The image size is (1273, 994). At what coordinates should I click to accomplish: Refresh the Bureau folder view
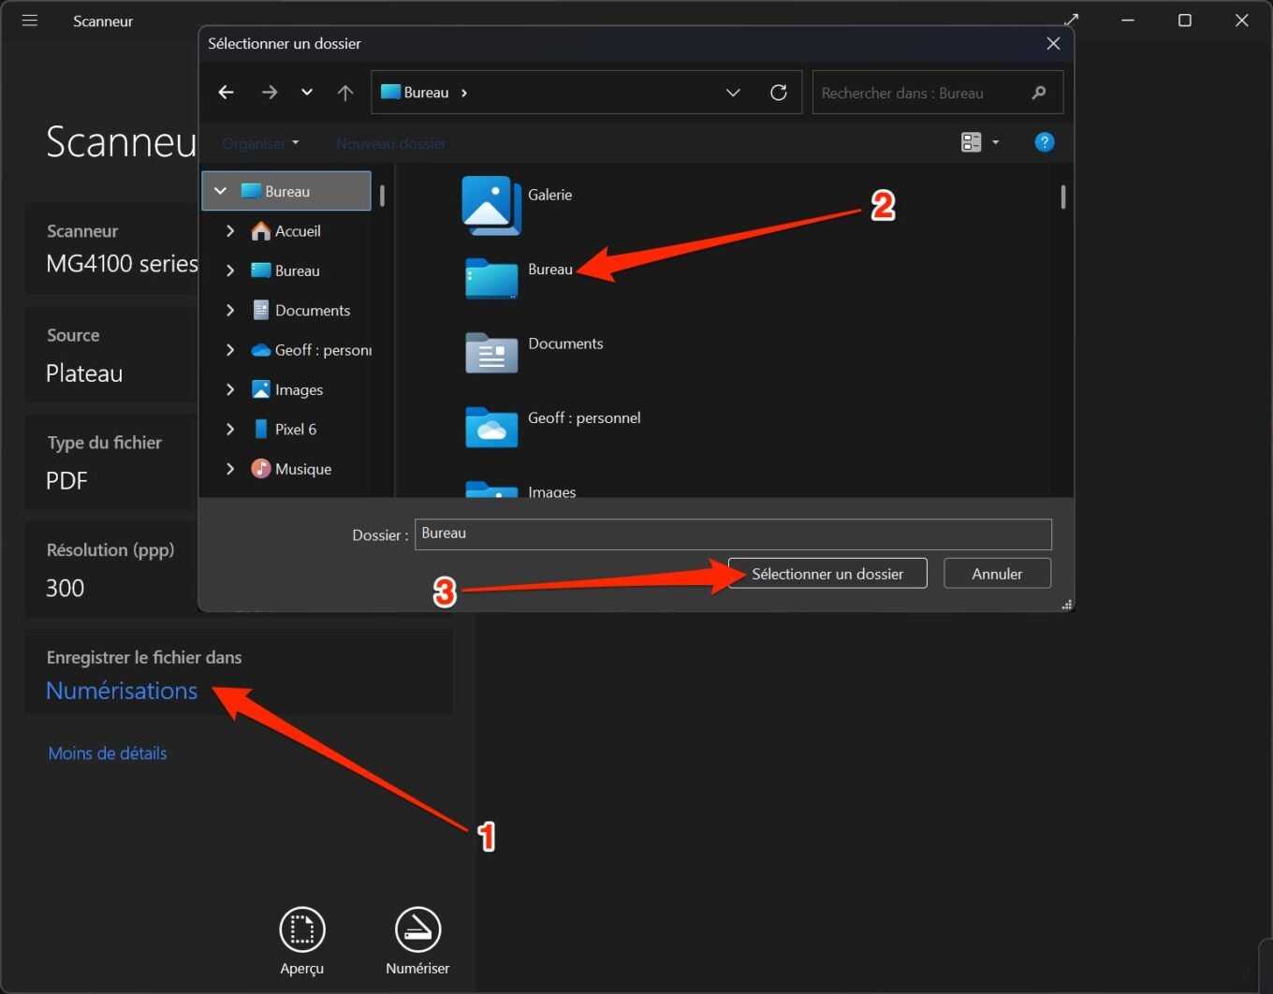[779, 92]
